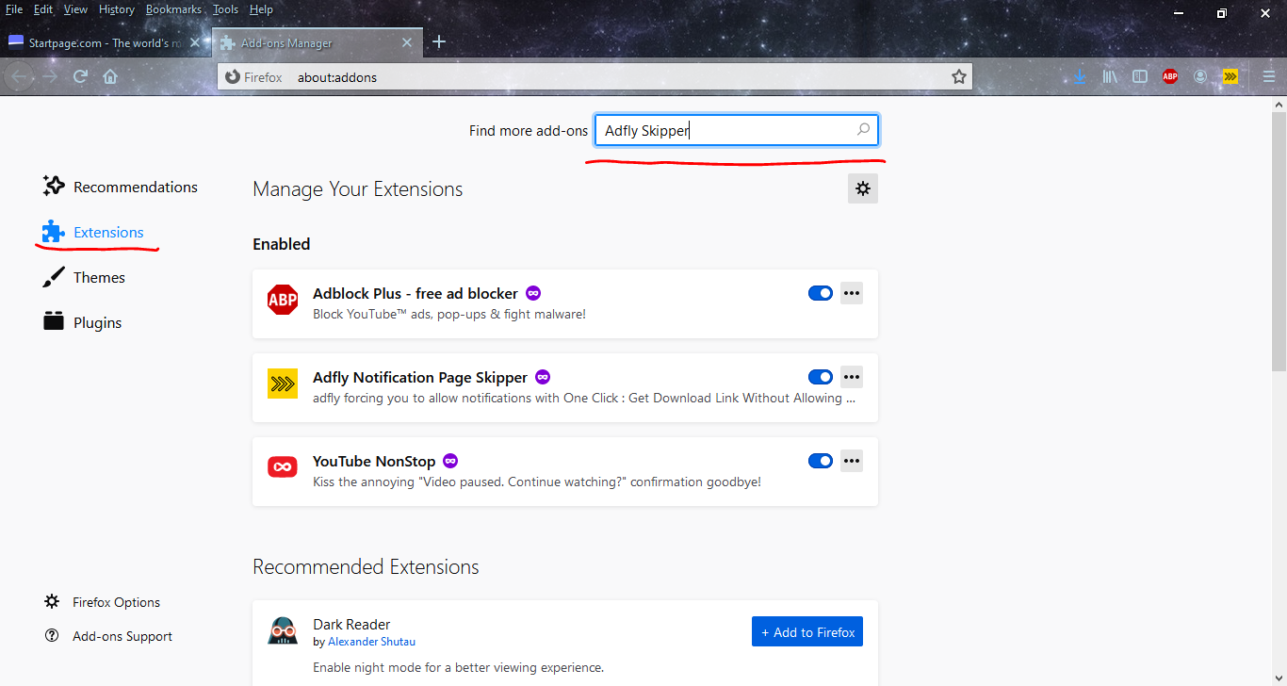Image resolution: width=1287 pixels, height=686 pixels.
Task: Click Add to Firefox for Dark Reader
Action: tap(807, 631)
